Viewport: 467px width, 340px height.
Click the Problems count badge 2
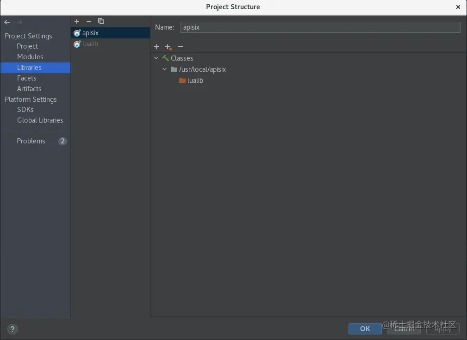[x=62, y=141]
